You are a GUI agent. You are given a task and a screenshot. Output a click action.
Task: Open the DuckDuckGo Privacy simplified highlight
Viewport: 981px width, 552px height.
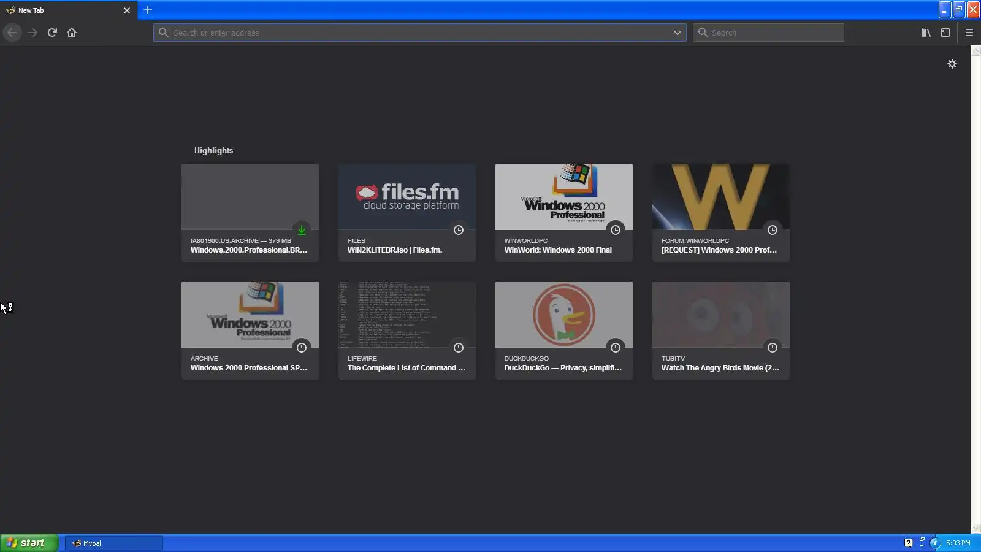tap(564, 330)
